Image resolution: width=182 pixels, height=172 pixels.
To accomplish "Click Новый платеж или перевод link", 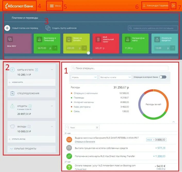I will (x=25, y=28).
